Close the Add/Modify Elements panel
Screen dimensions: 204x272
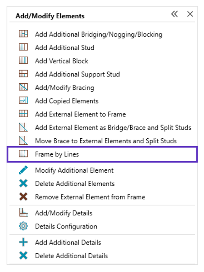[190, 14]
